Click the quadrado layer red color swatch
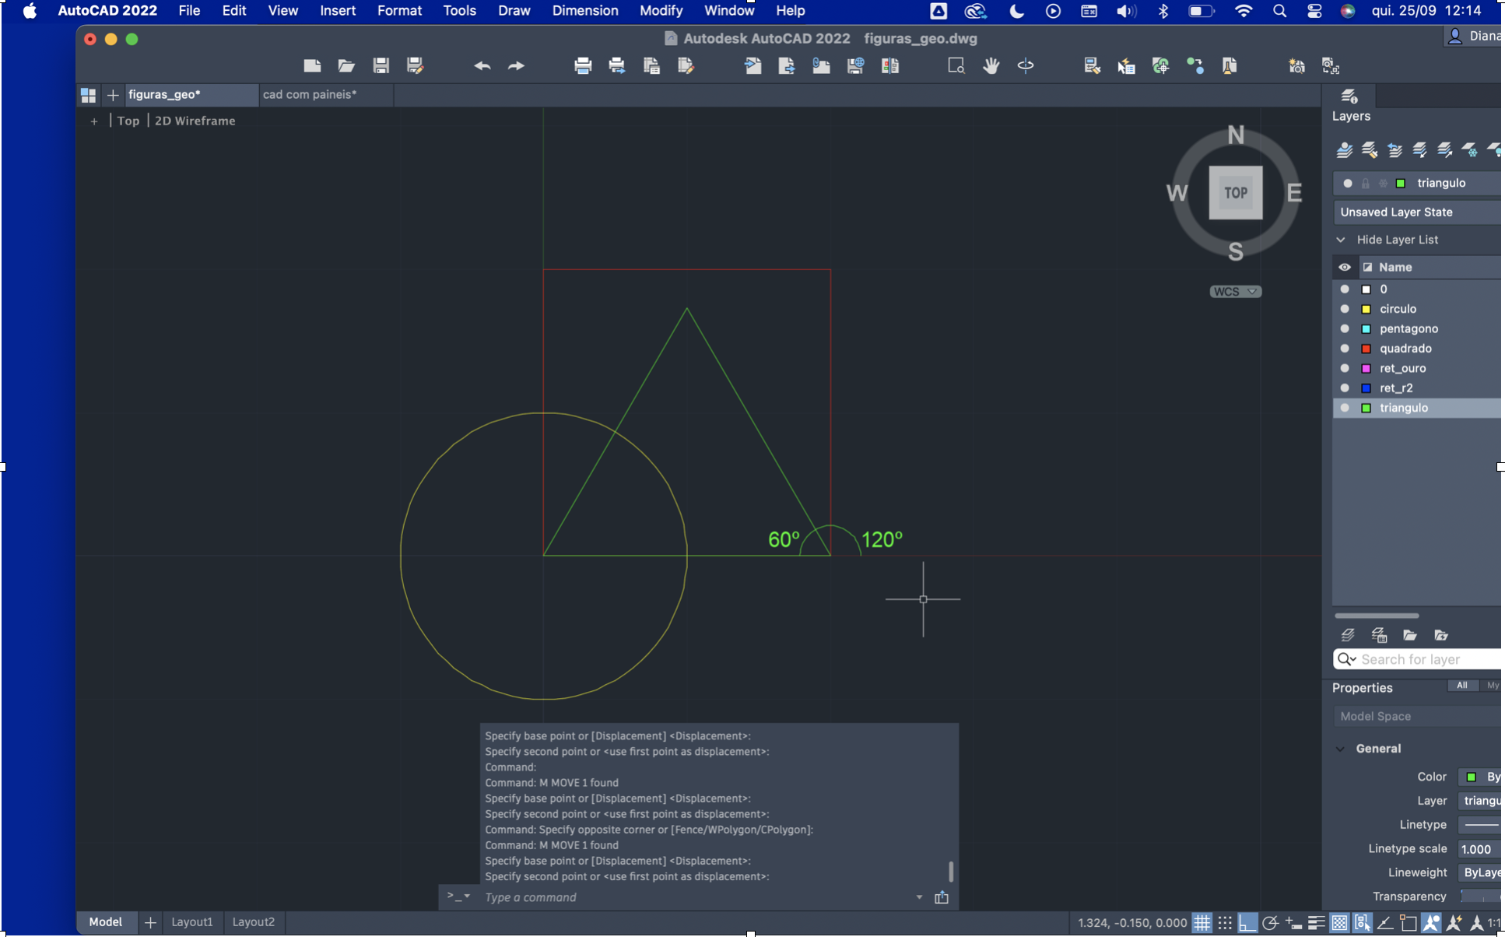The image size is (1505, 937). point(1366,349)
